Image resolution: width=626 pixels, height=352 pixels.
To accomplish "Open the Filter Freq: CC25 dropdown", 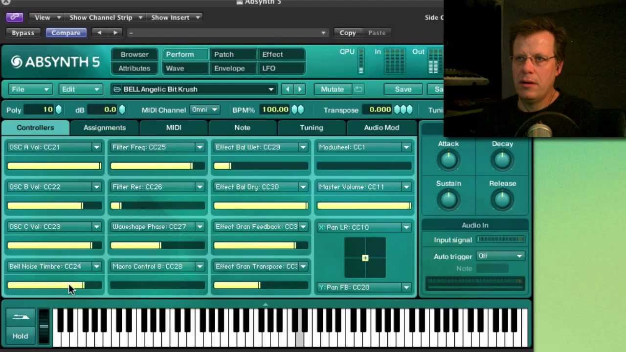I will (157, 147).
